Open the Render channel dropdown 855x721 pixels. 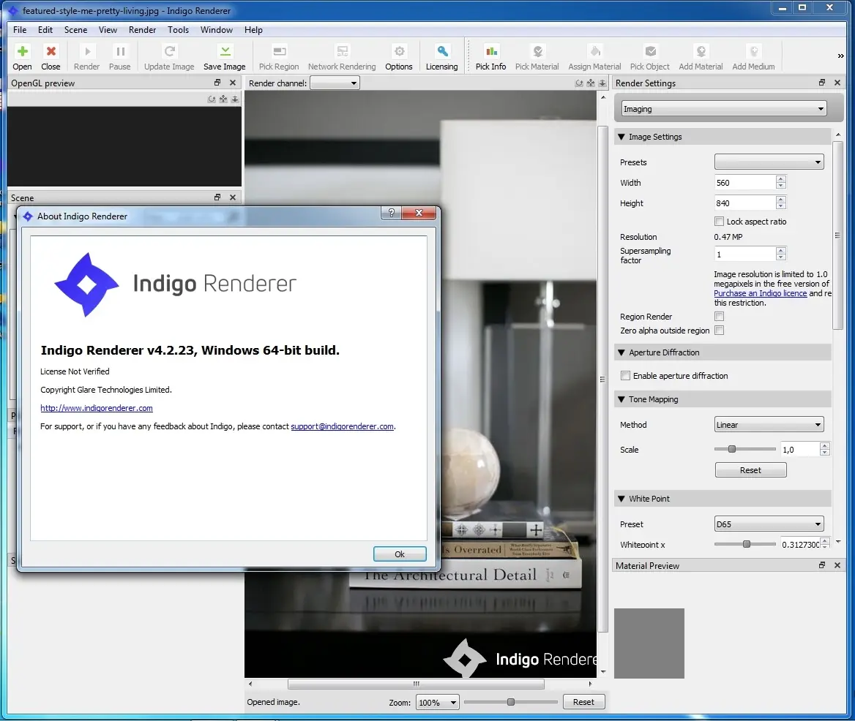(x=335, y=83)
